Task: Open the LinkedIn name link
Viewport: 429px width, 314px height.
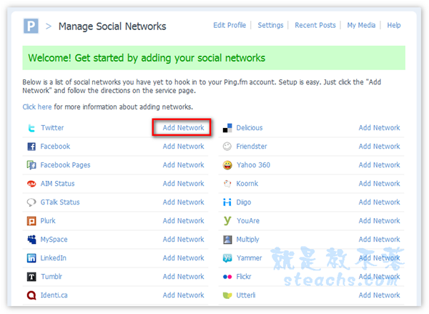Action: click(x=54, y=258)
